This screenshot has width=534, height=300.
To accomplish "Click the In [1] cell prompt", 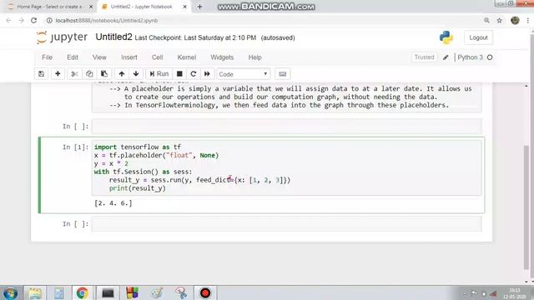I will pyautogui.click(x=75, y=147).
